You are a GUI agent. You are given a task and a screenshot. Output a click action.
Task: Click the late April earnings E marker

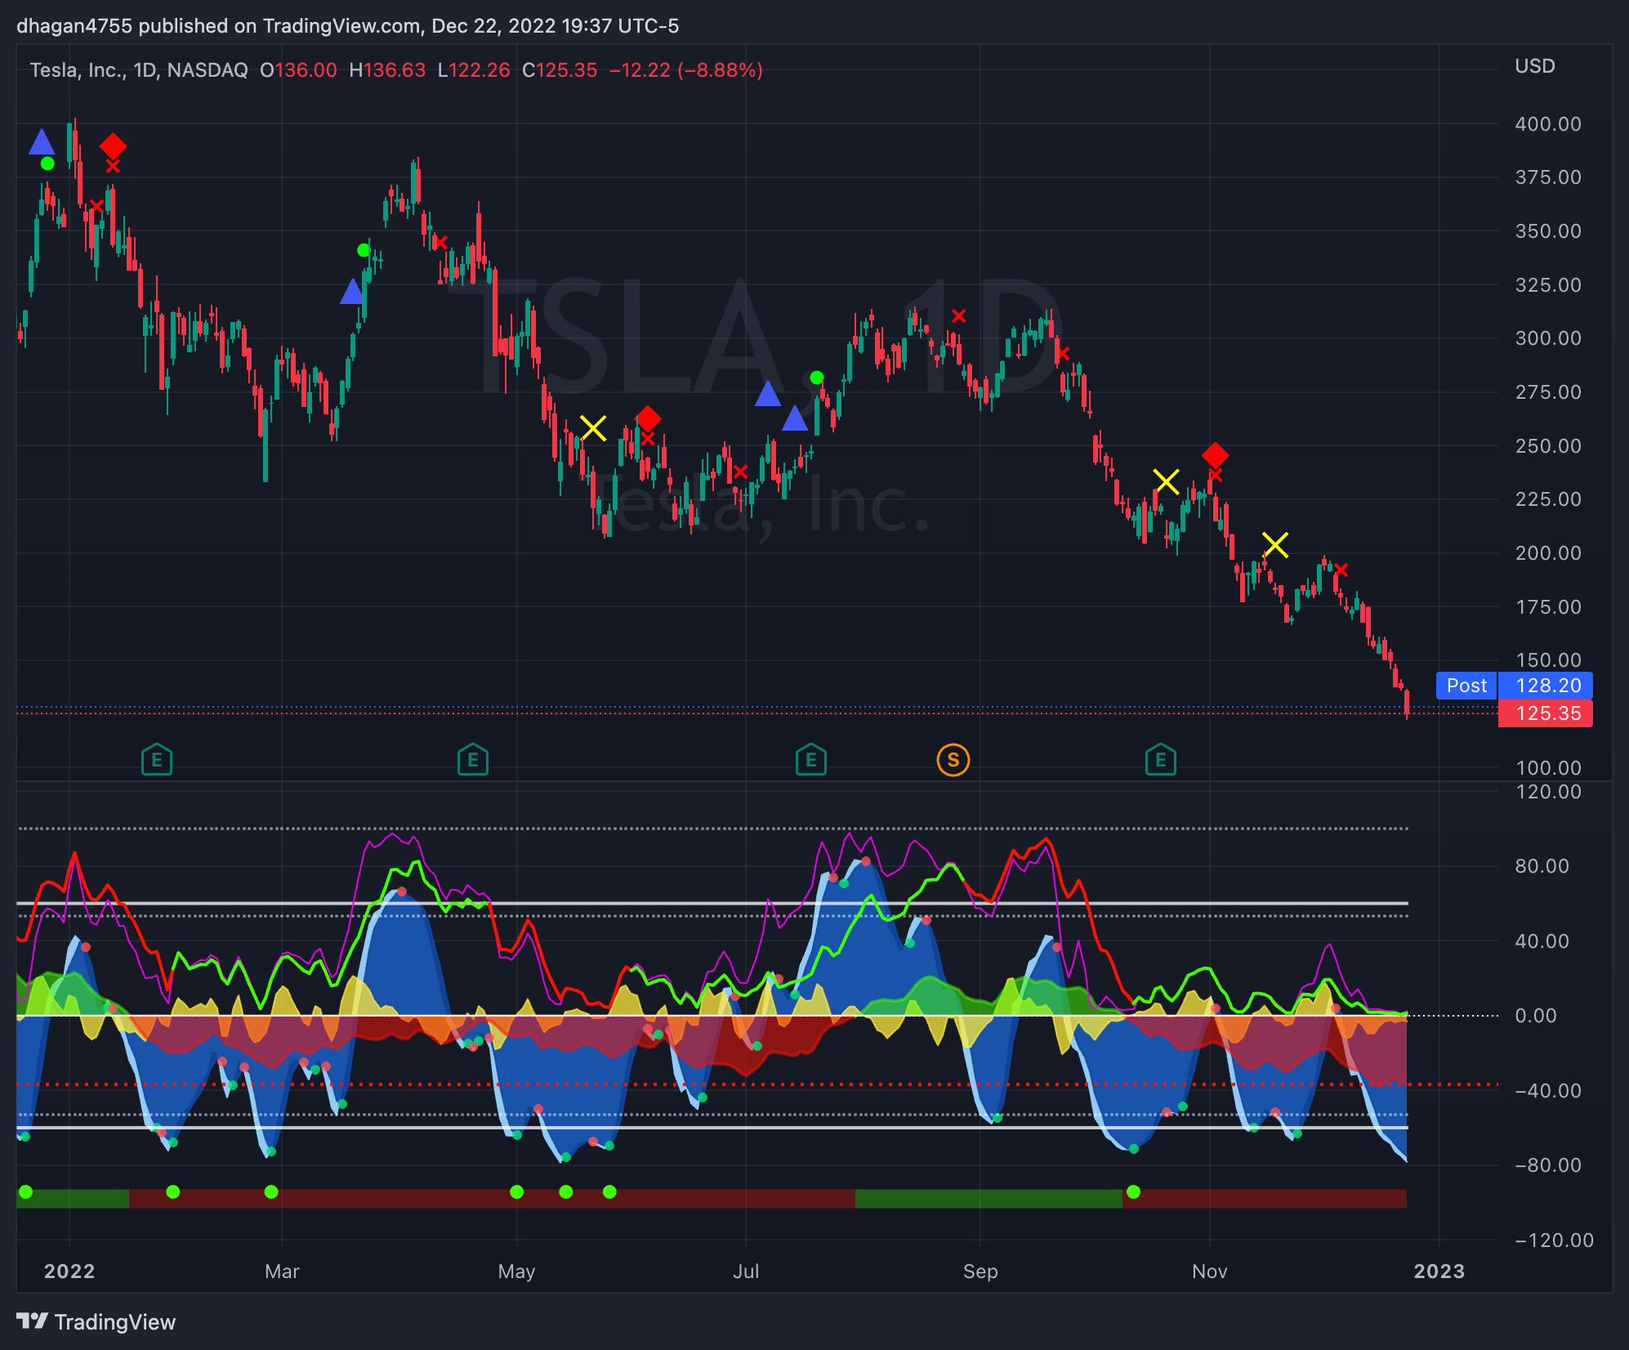point(472,761)
